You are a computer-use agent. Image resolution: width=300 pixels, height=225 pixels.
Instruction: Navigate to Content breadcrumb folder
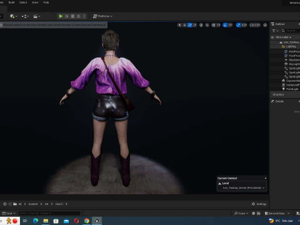(x=33, y=204)
